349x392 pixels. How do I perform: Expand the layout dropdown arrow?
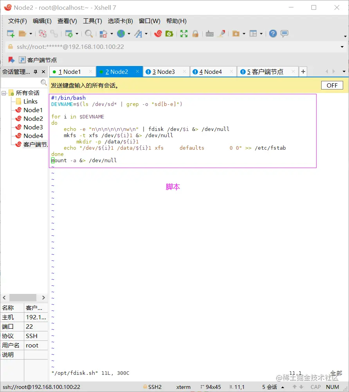tap(261, 34)
